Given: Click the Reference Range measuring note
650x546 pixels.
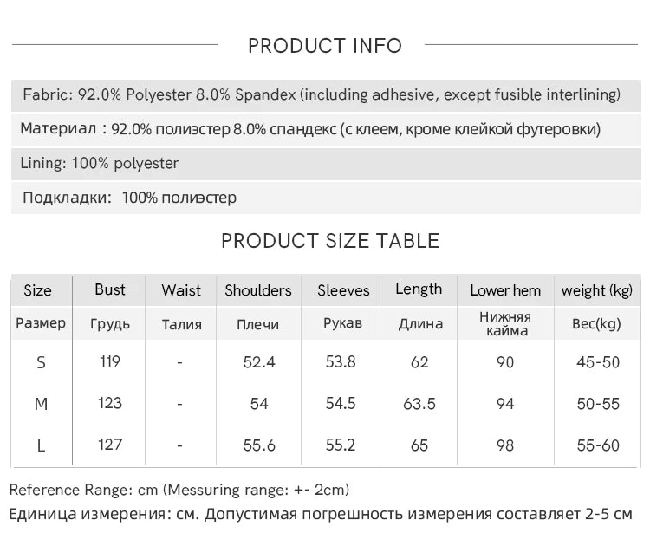Looking at the screenshot, I should pos(179,490).
